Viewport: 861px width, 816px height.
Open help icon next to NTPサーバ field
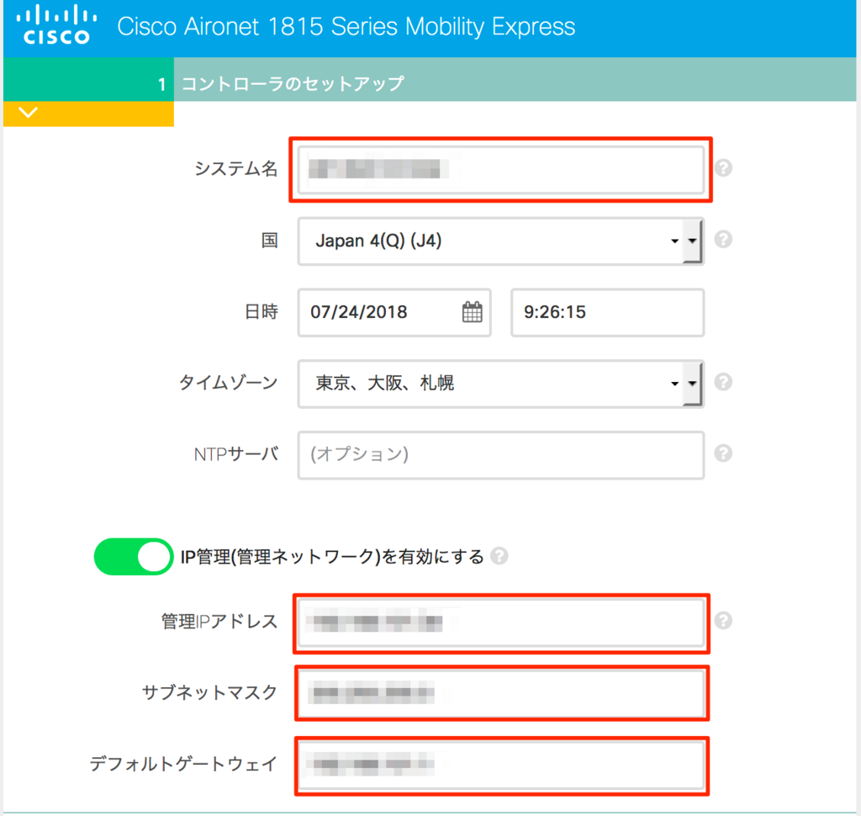click(x=723, y=453)
